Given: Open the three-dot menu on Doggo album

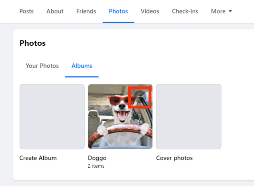Looking at the screenshot, I should pyautogui.click(x=140, y=97).
